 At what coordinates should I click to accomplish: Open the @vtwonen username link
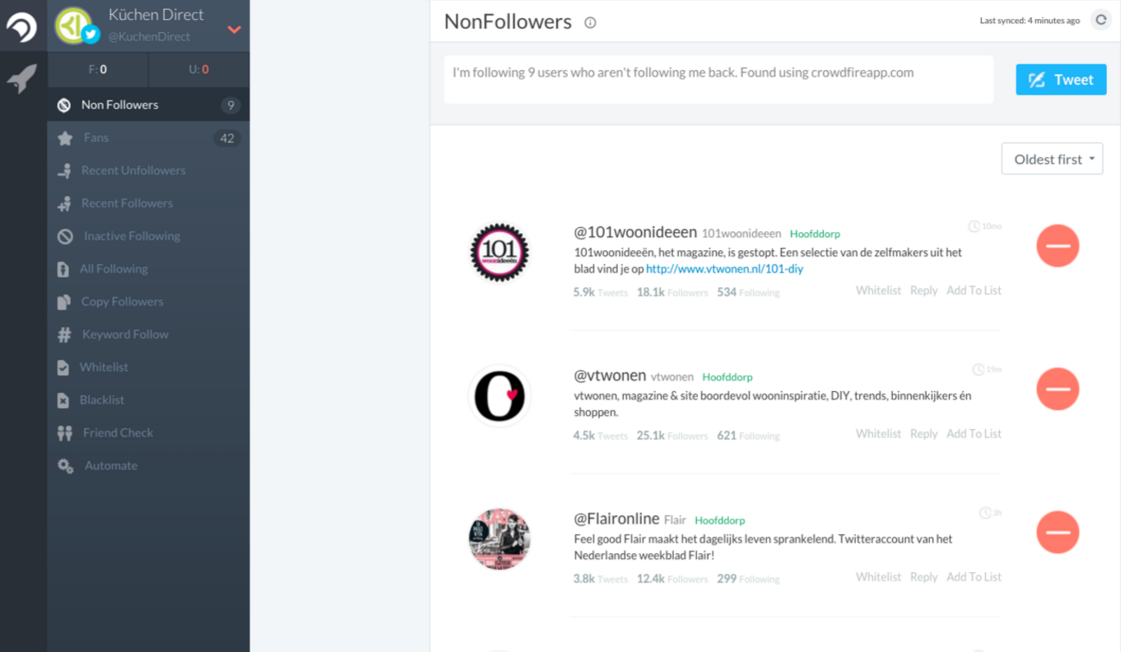point(610,375)
